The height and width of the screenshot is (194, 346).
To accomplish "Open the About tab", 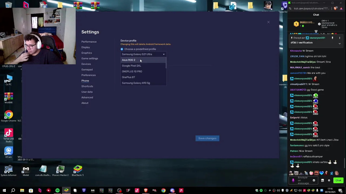I will 85,103.
